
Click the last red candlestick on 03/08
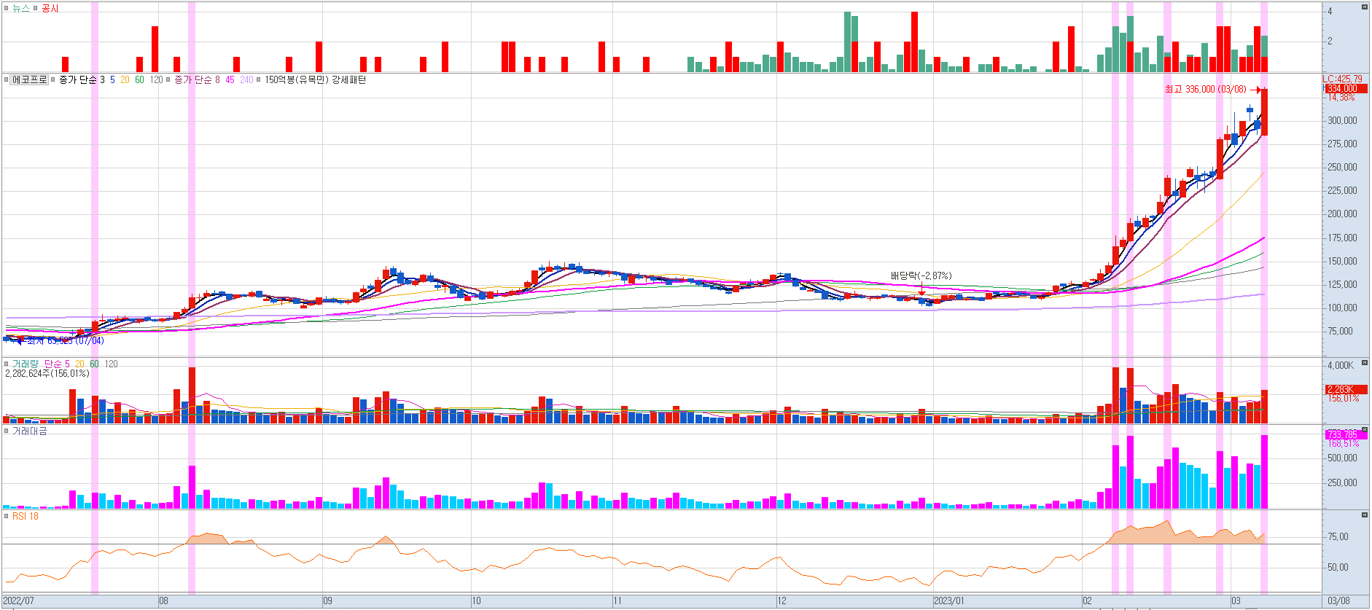click(1264, 112)
